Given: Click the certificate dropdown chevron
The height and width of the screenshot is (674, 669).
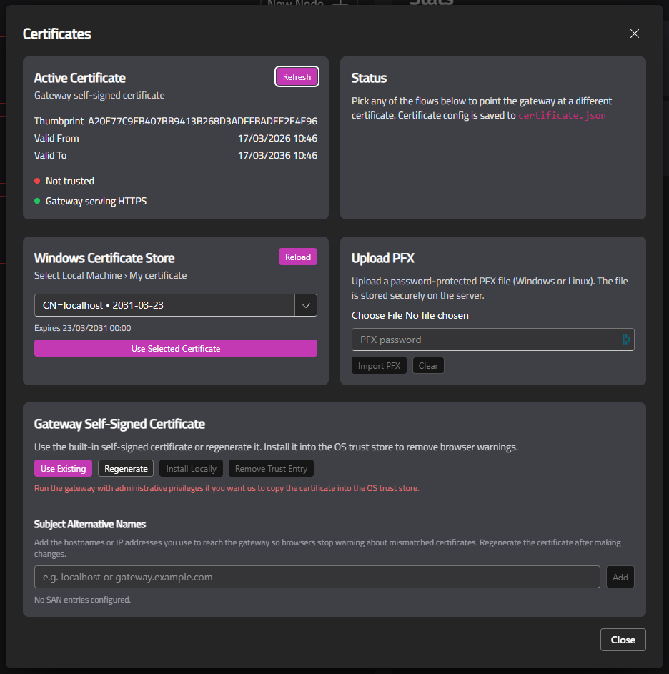Looking at the screenshot, I should tap(305, 304).
